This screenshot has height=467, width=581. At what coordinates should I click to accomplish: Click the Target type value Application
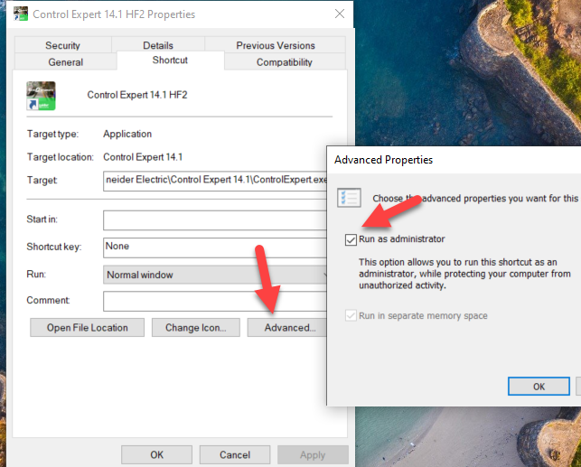[x=127, y=134]
